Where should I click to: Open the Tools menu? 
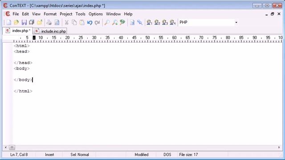(80, 14)
